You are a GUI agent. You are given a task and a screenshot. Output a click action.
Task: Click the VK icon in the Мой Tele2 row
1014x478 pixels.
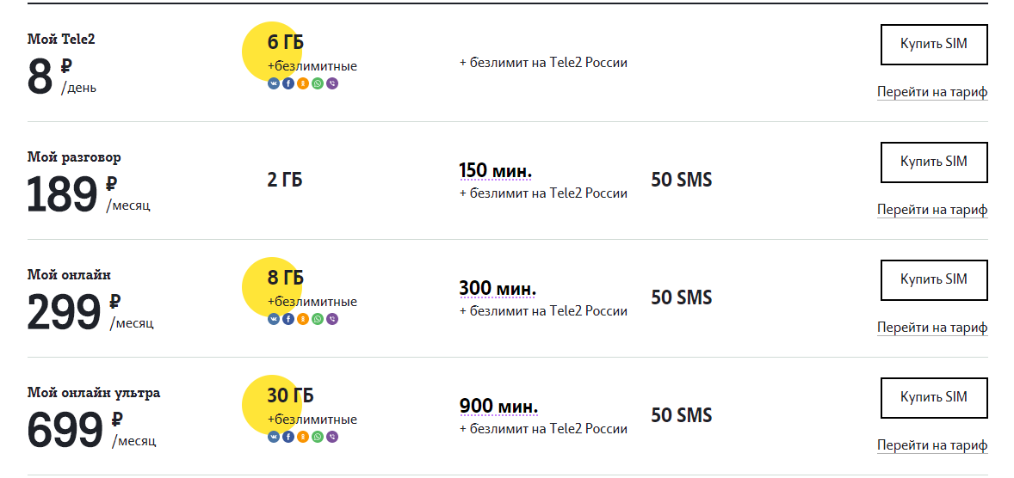274,83
